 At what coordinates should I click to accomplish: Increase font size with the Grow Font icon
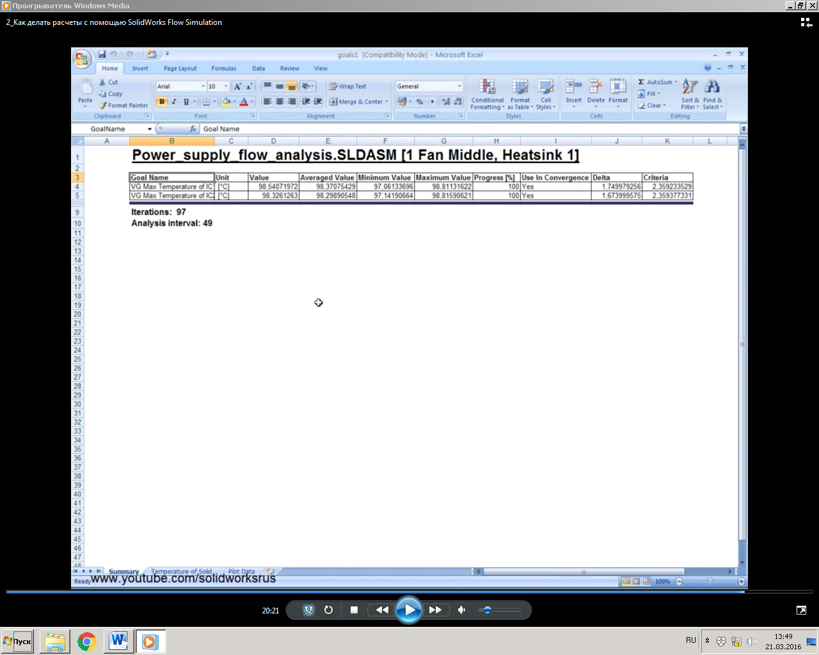point(237,86)
